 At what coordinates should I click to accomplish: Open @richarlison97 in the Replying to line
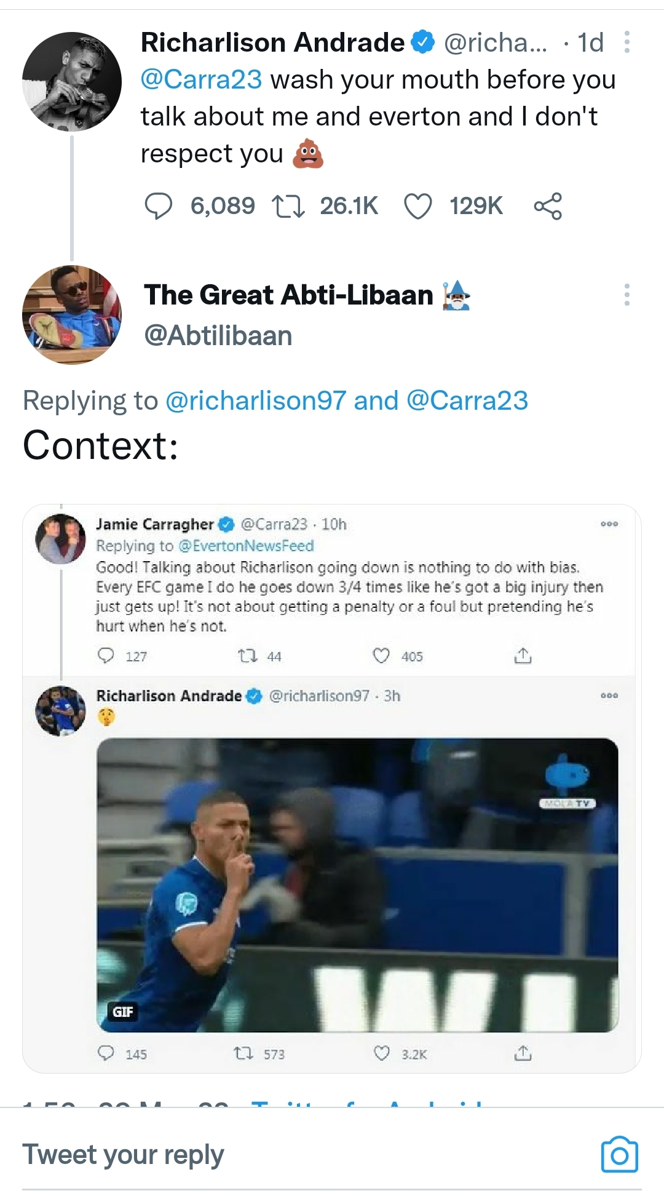256,401
